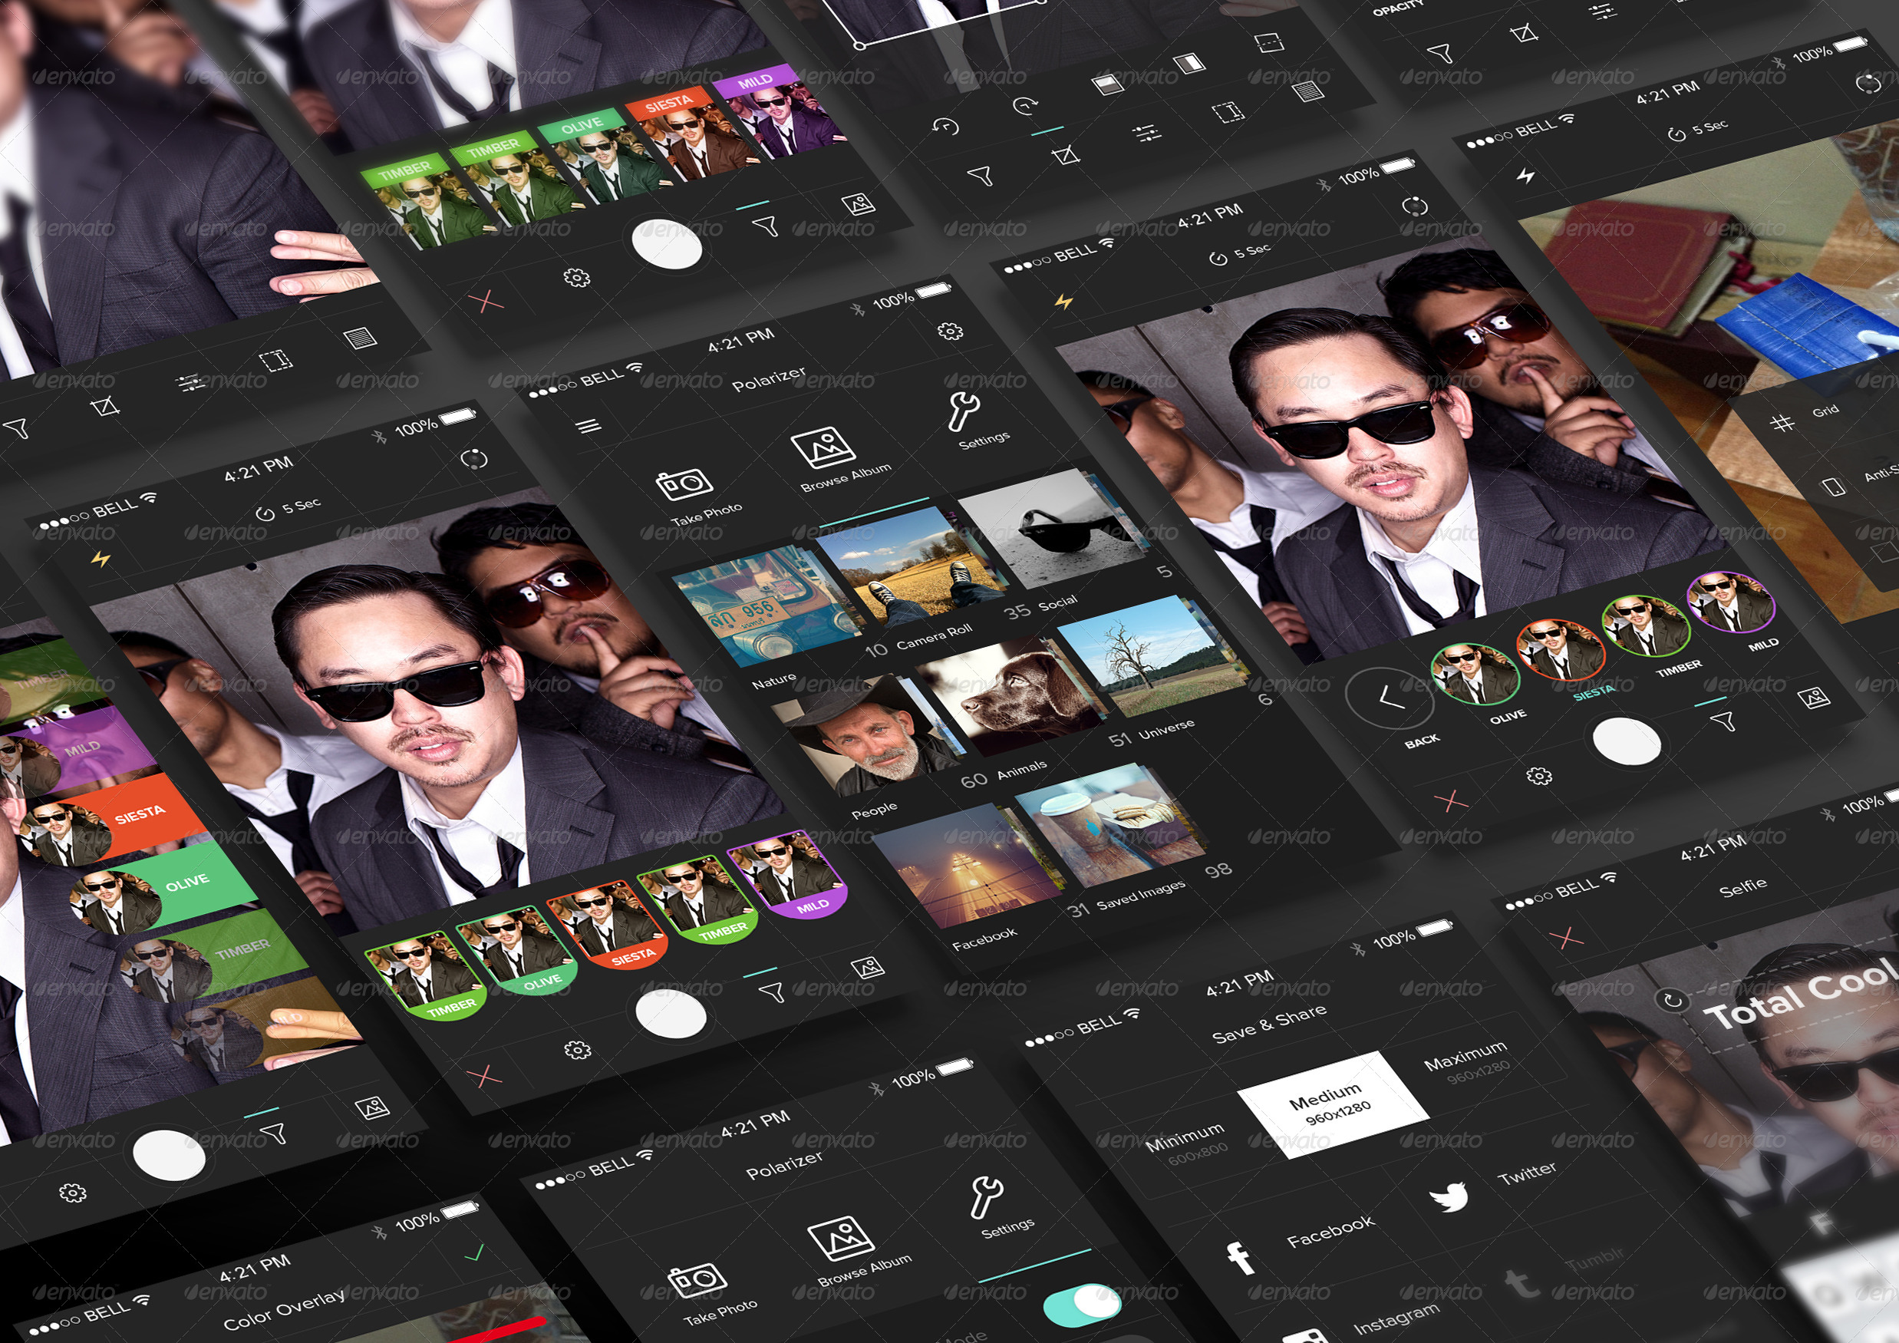Tap gear icon on right camera screen
The width and height of the screenshot is (1899, 1343).
click(x=1538, y=775)
